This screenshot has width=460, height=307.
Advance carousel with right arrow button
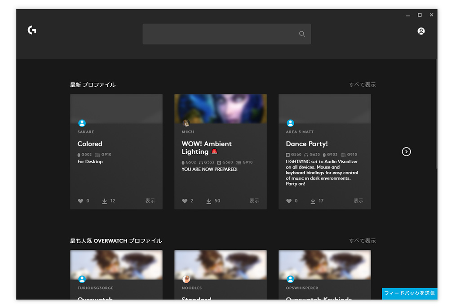coord(406,152)
